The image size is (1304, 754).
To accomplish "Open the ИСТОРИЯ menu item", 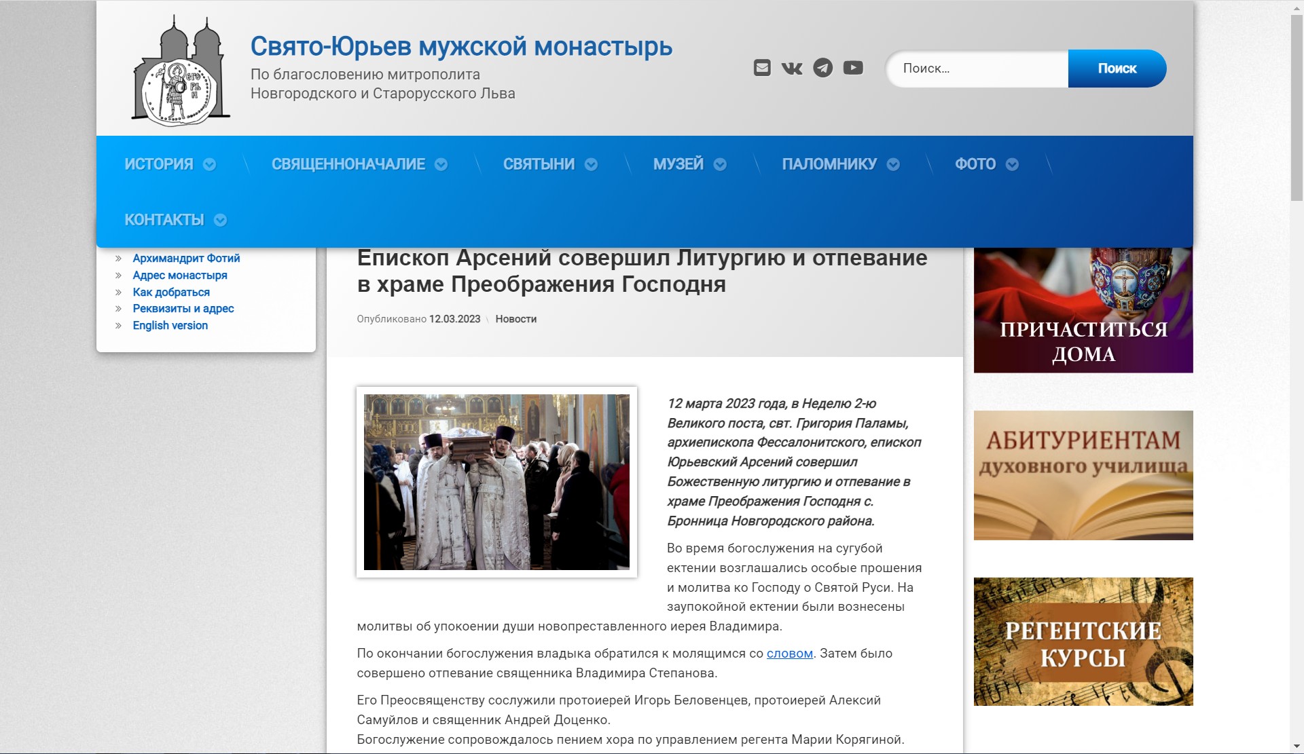I will point(159,164).
